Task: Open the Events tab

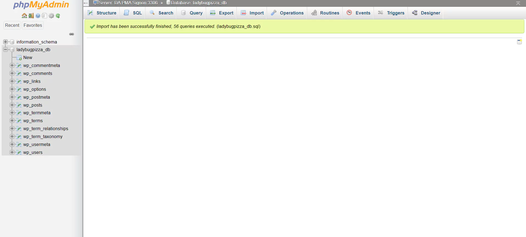Action: point(358,13)
